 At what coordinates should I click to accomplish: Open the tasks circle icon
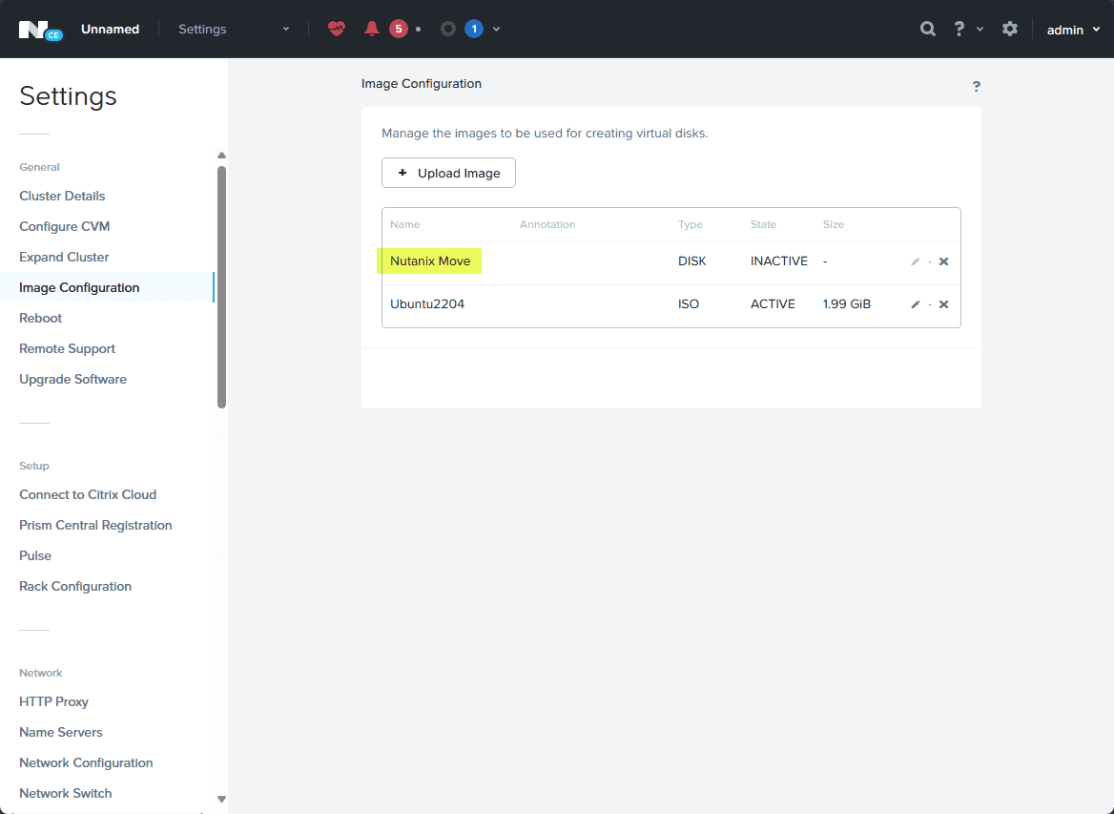tap(447, 30)
